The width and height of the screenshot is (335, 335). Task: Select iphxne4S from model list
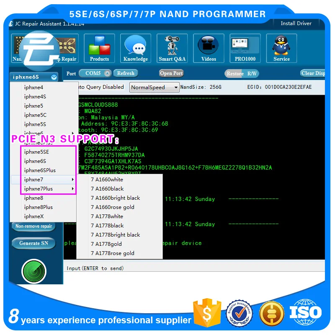(44, 97)
